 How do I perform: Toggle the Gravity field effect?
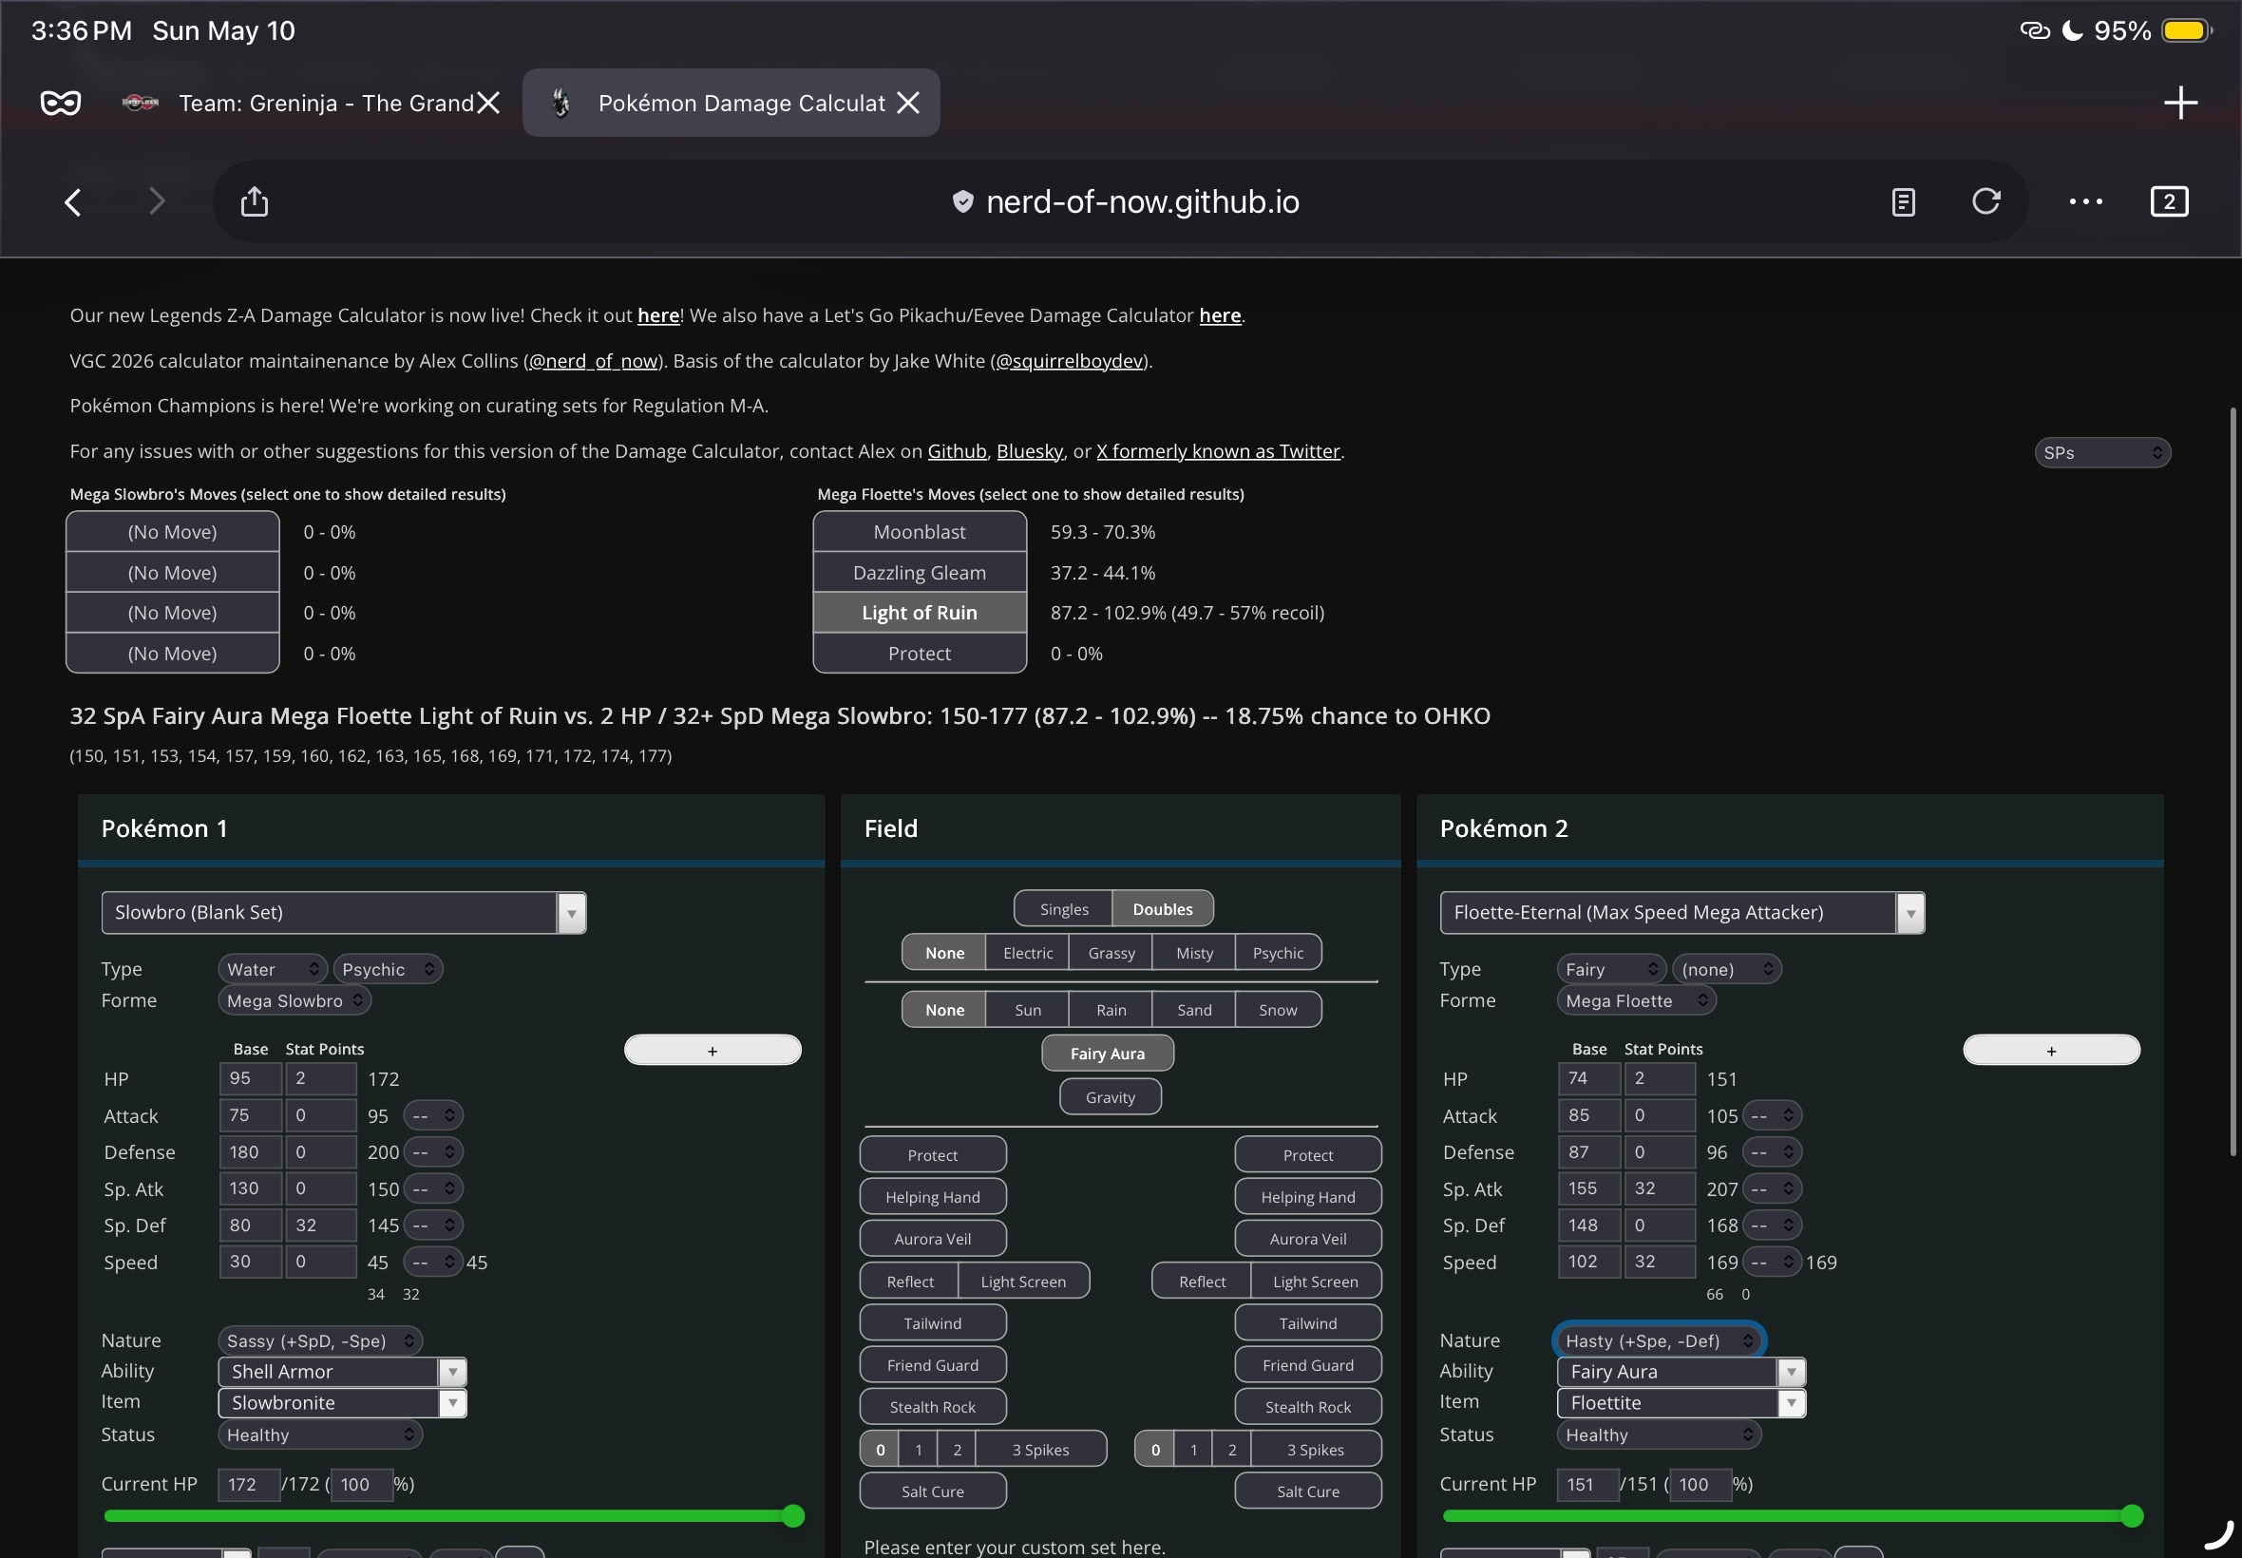[x=1111, y=1097]
